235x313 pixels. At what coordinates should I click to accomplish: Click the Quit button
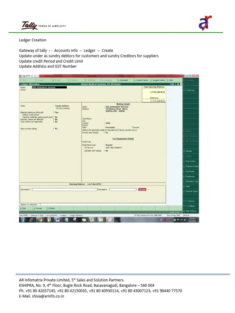tap(23, 208)
